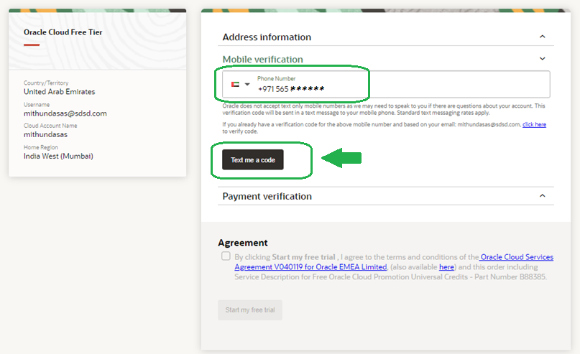Image resolution: width=580 pixels, height=354 pixels.
Task: Expand the Payment verification section chevron
Action: tap(543, 196)
